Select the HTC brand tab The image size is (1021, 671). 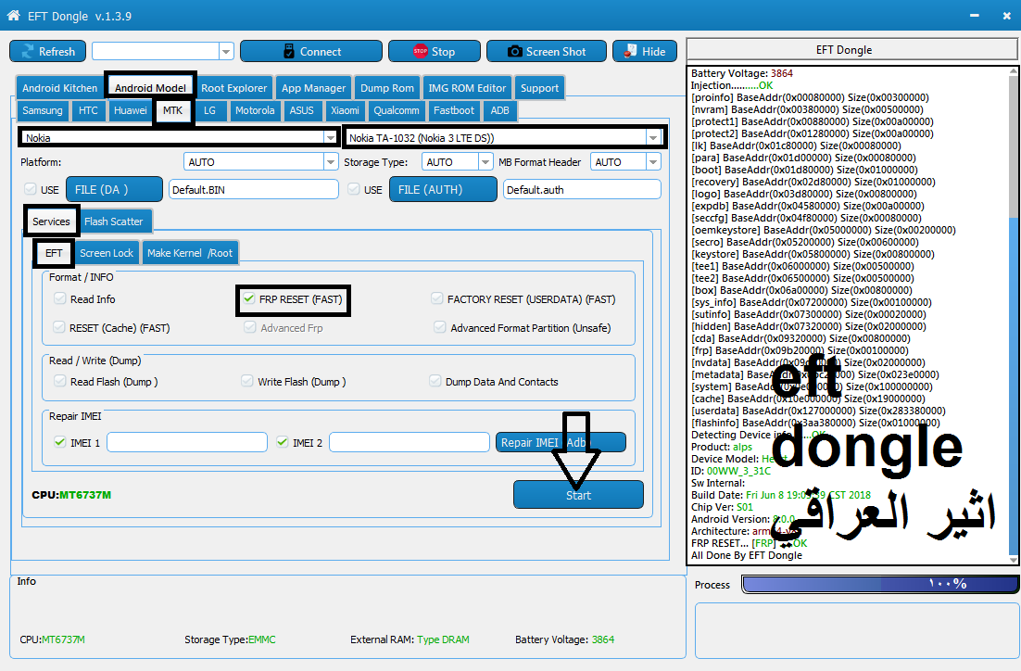click(x=88, y=110)
